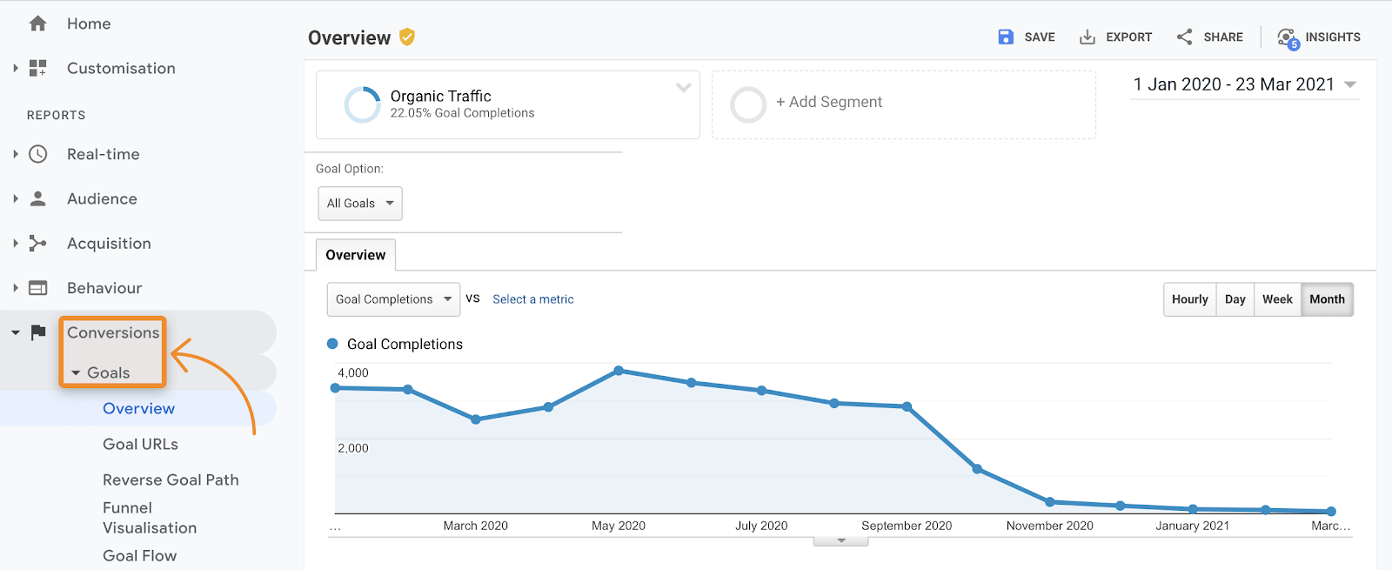Choose Hourly chart granularity
The height and width of the screenshot is (570, 1392).
pyautogui.click(x=1189, y=299)
